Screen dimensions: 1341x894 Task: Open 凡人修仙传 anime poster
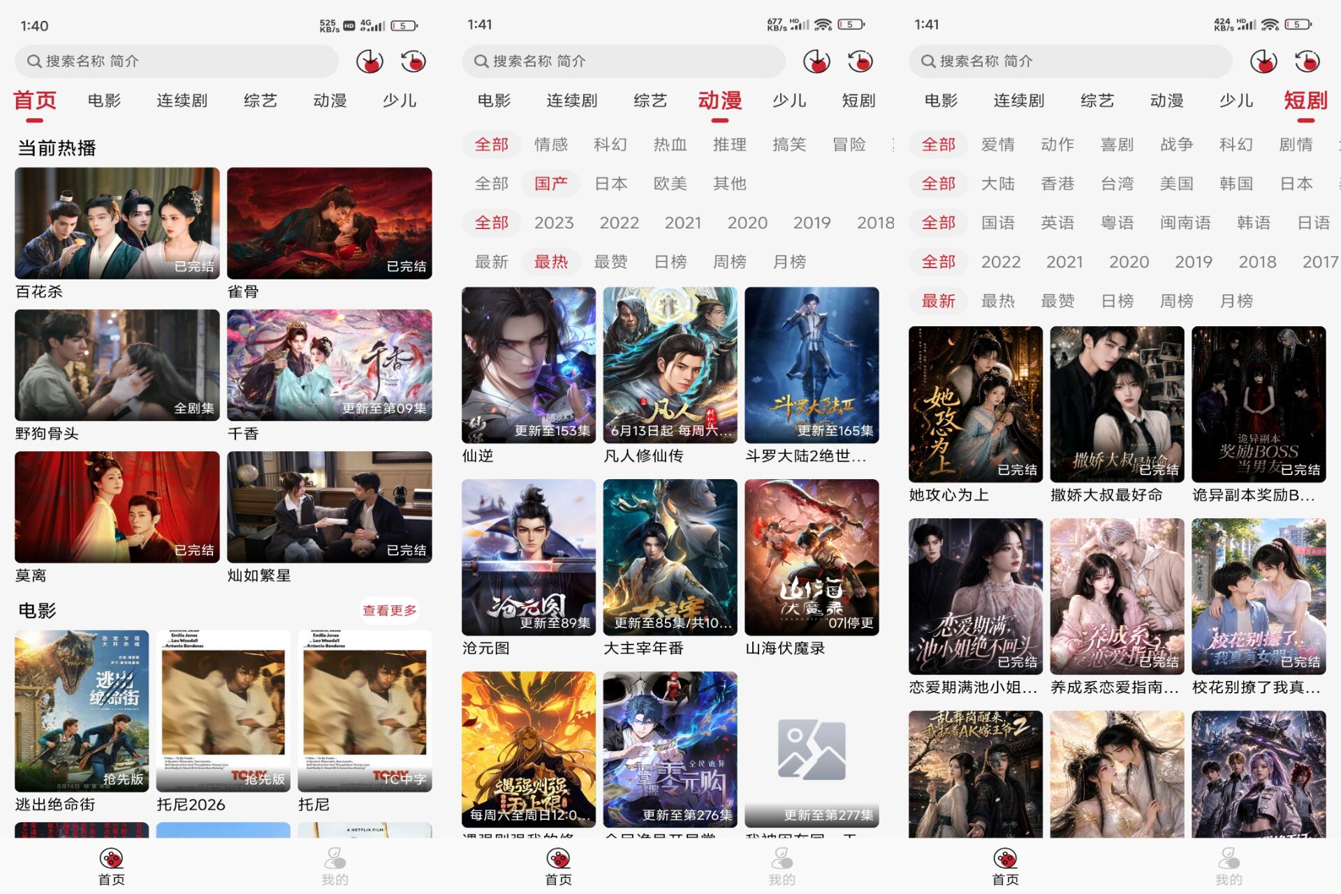pyautogui.click(x=670, y=365)
